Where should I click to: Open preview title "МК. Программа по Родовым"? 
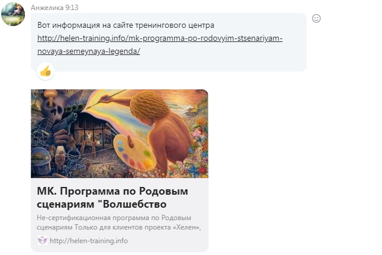click(113, 191)
